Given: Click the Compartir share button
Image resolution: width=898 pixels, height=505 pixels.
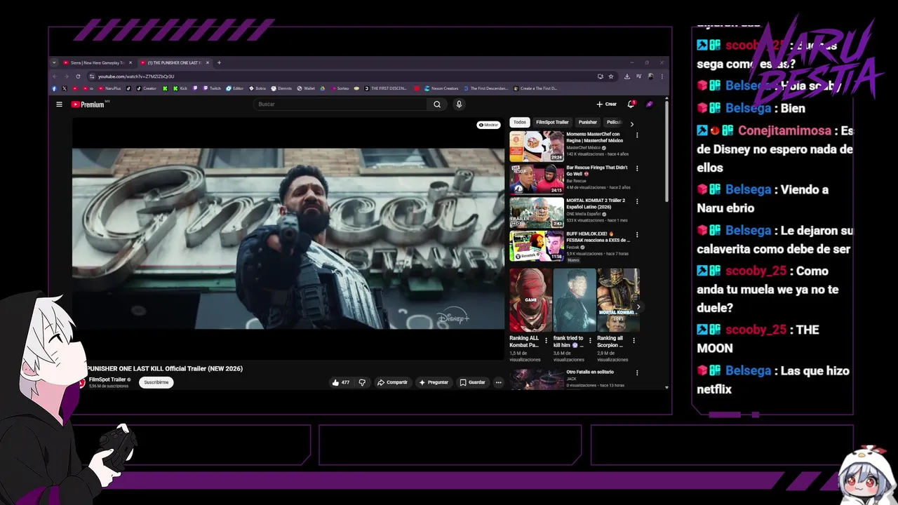Looking at the screenshot, I should point(392,382).
